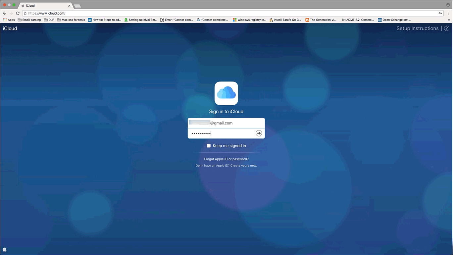Open the Email parsing bookmark folder
This screenshot has width=453, height=255.
click(x=29, y=20)
